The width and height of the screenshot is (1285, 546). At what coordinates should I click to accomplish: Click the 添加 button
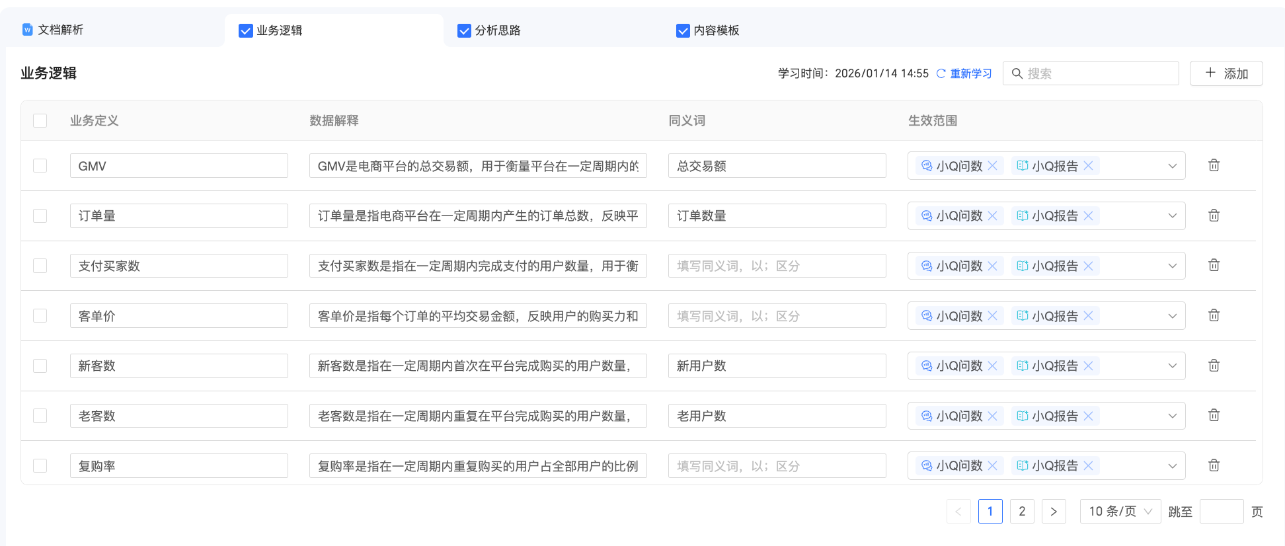pyautogui.click(x=1226, y=73)
